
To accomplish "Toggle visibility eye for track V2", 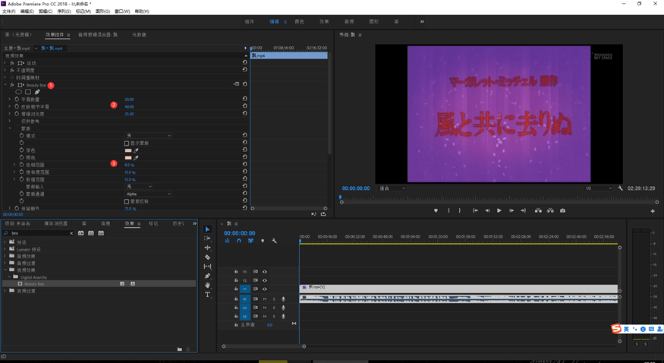I will tap(264, 280).
